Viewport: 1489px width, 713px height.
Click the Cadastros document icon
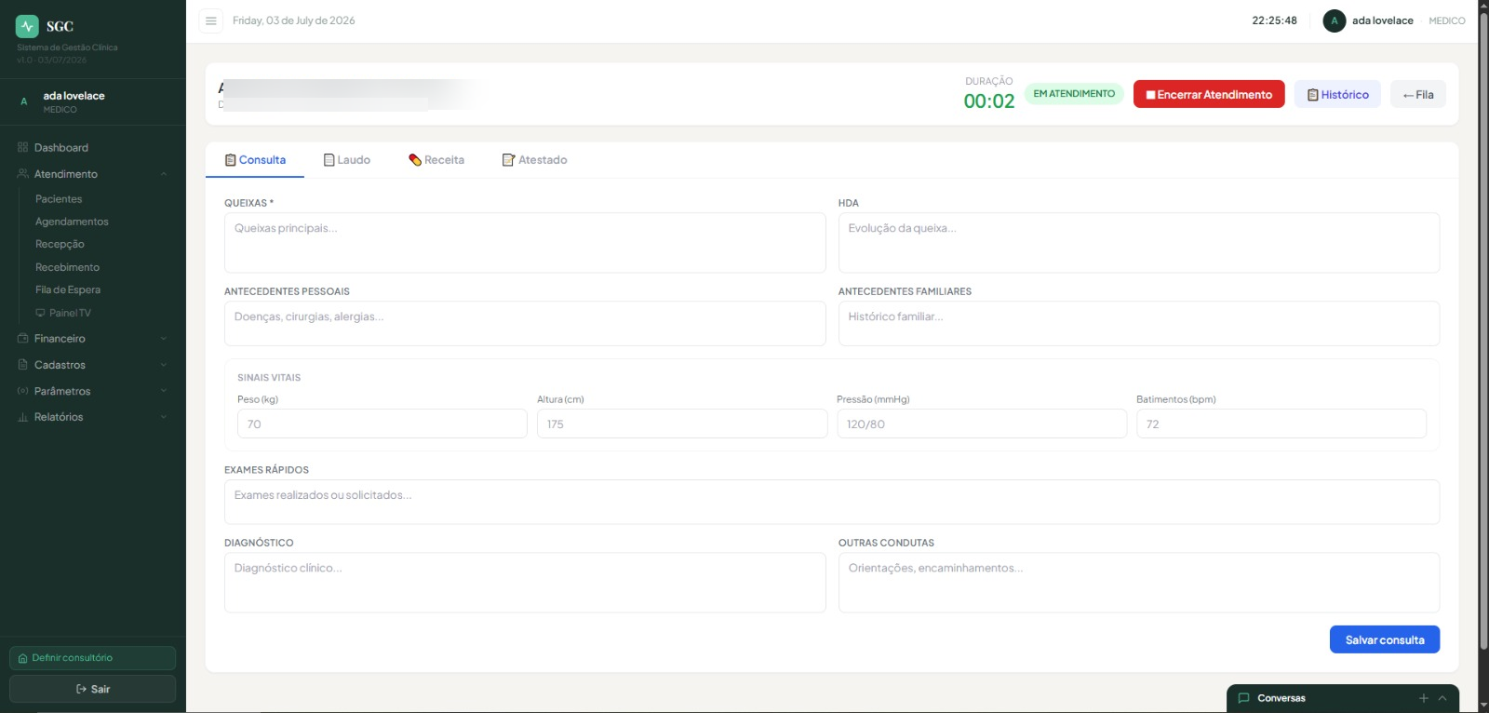coord(22,365)
